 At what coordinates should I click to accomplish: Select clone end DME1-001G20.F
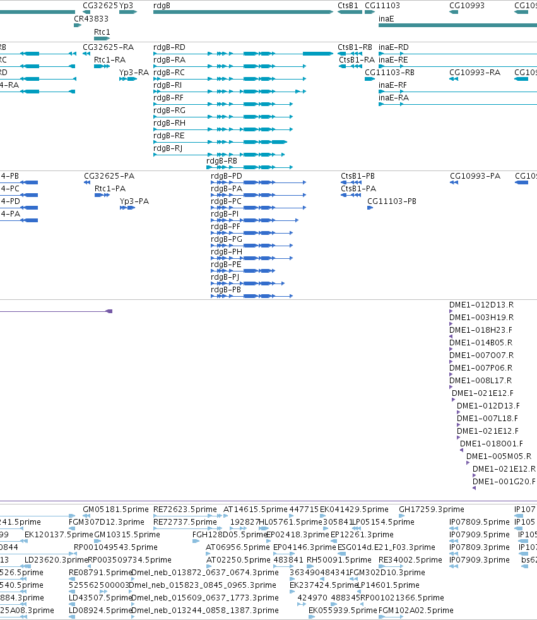point(504,482)
